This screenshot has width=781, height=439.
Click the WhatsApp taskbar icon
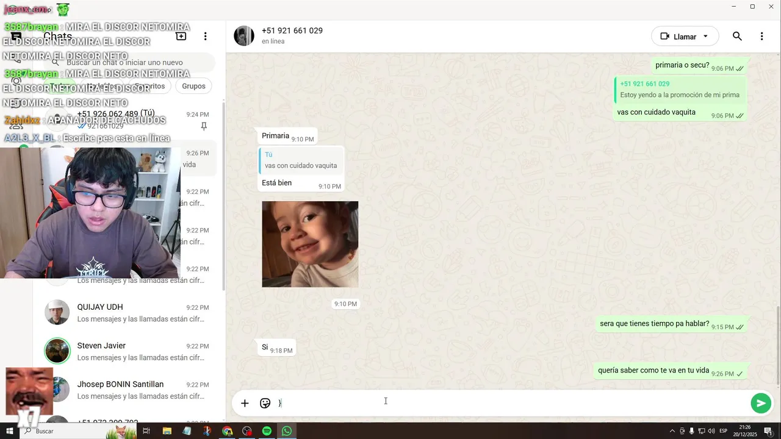pyautogui.click(x=287, y=431)
